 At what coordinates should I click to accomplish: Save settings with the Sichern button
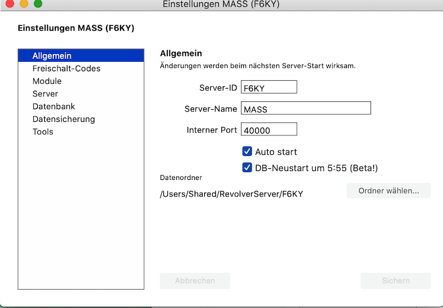(x=396, y=281)
